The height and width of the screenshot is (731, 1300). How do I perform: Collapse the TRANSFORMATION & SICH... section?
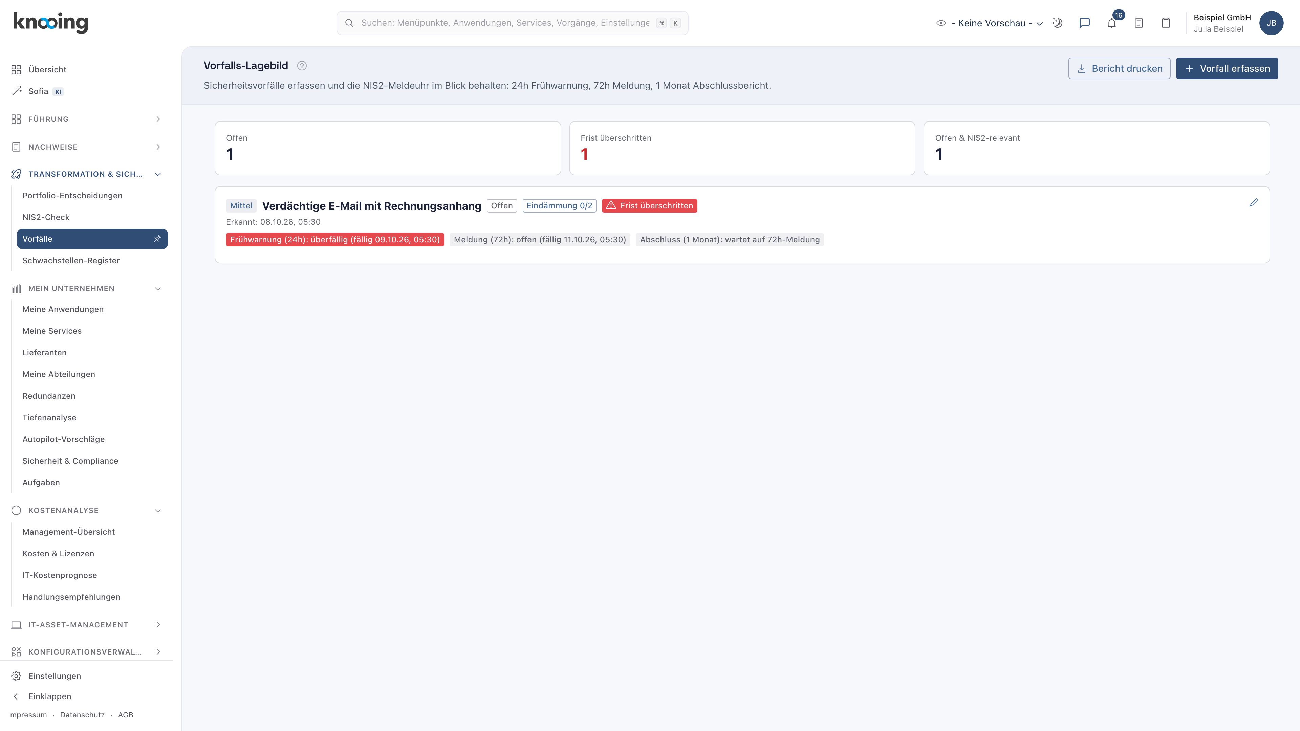[x=87, y=174]
